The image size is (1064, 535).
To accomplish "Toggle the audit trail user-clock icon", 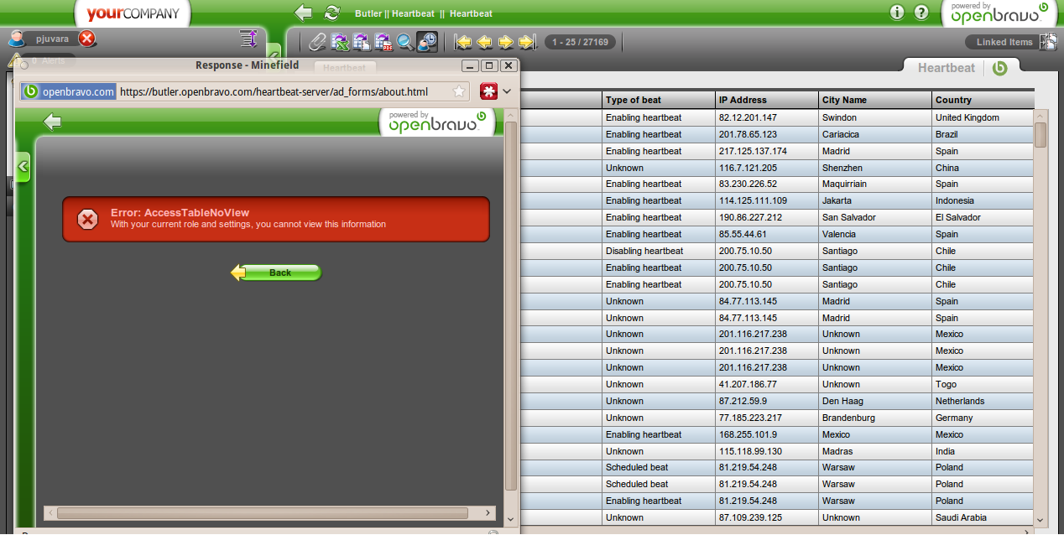I will [427, 41].
